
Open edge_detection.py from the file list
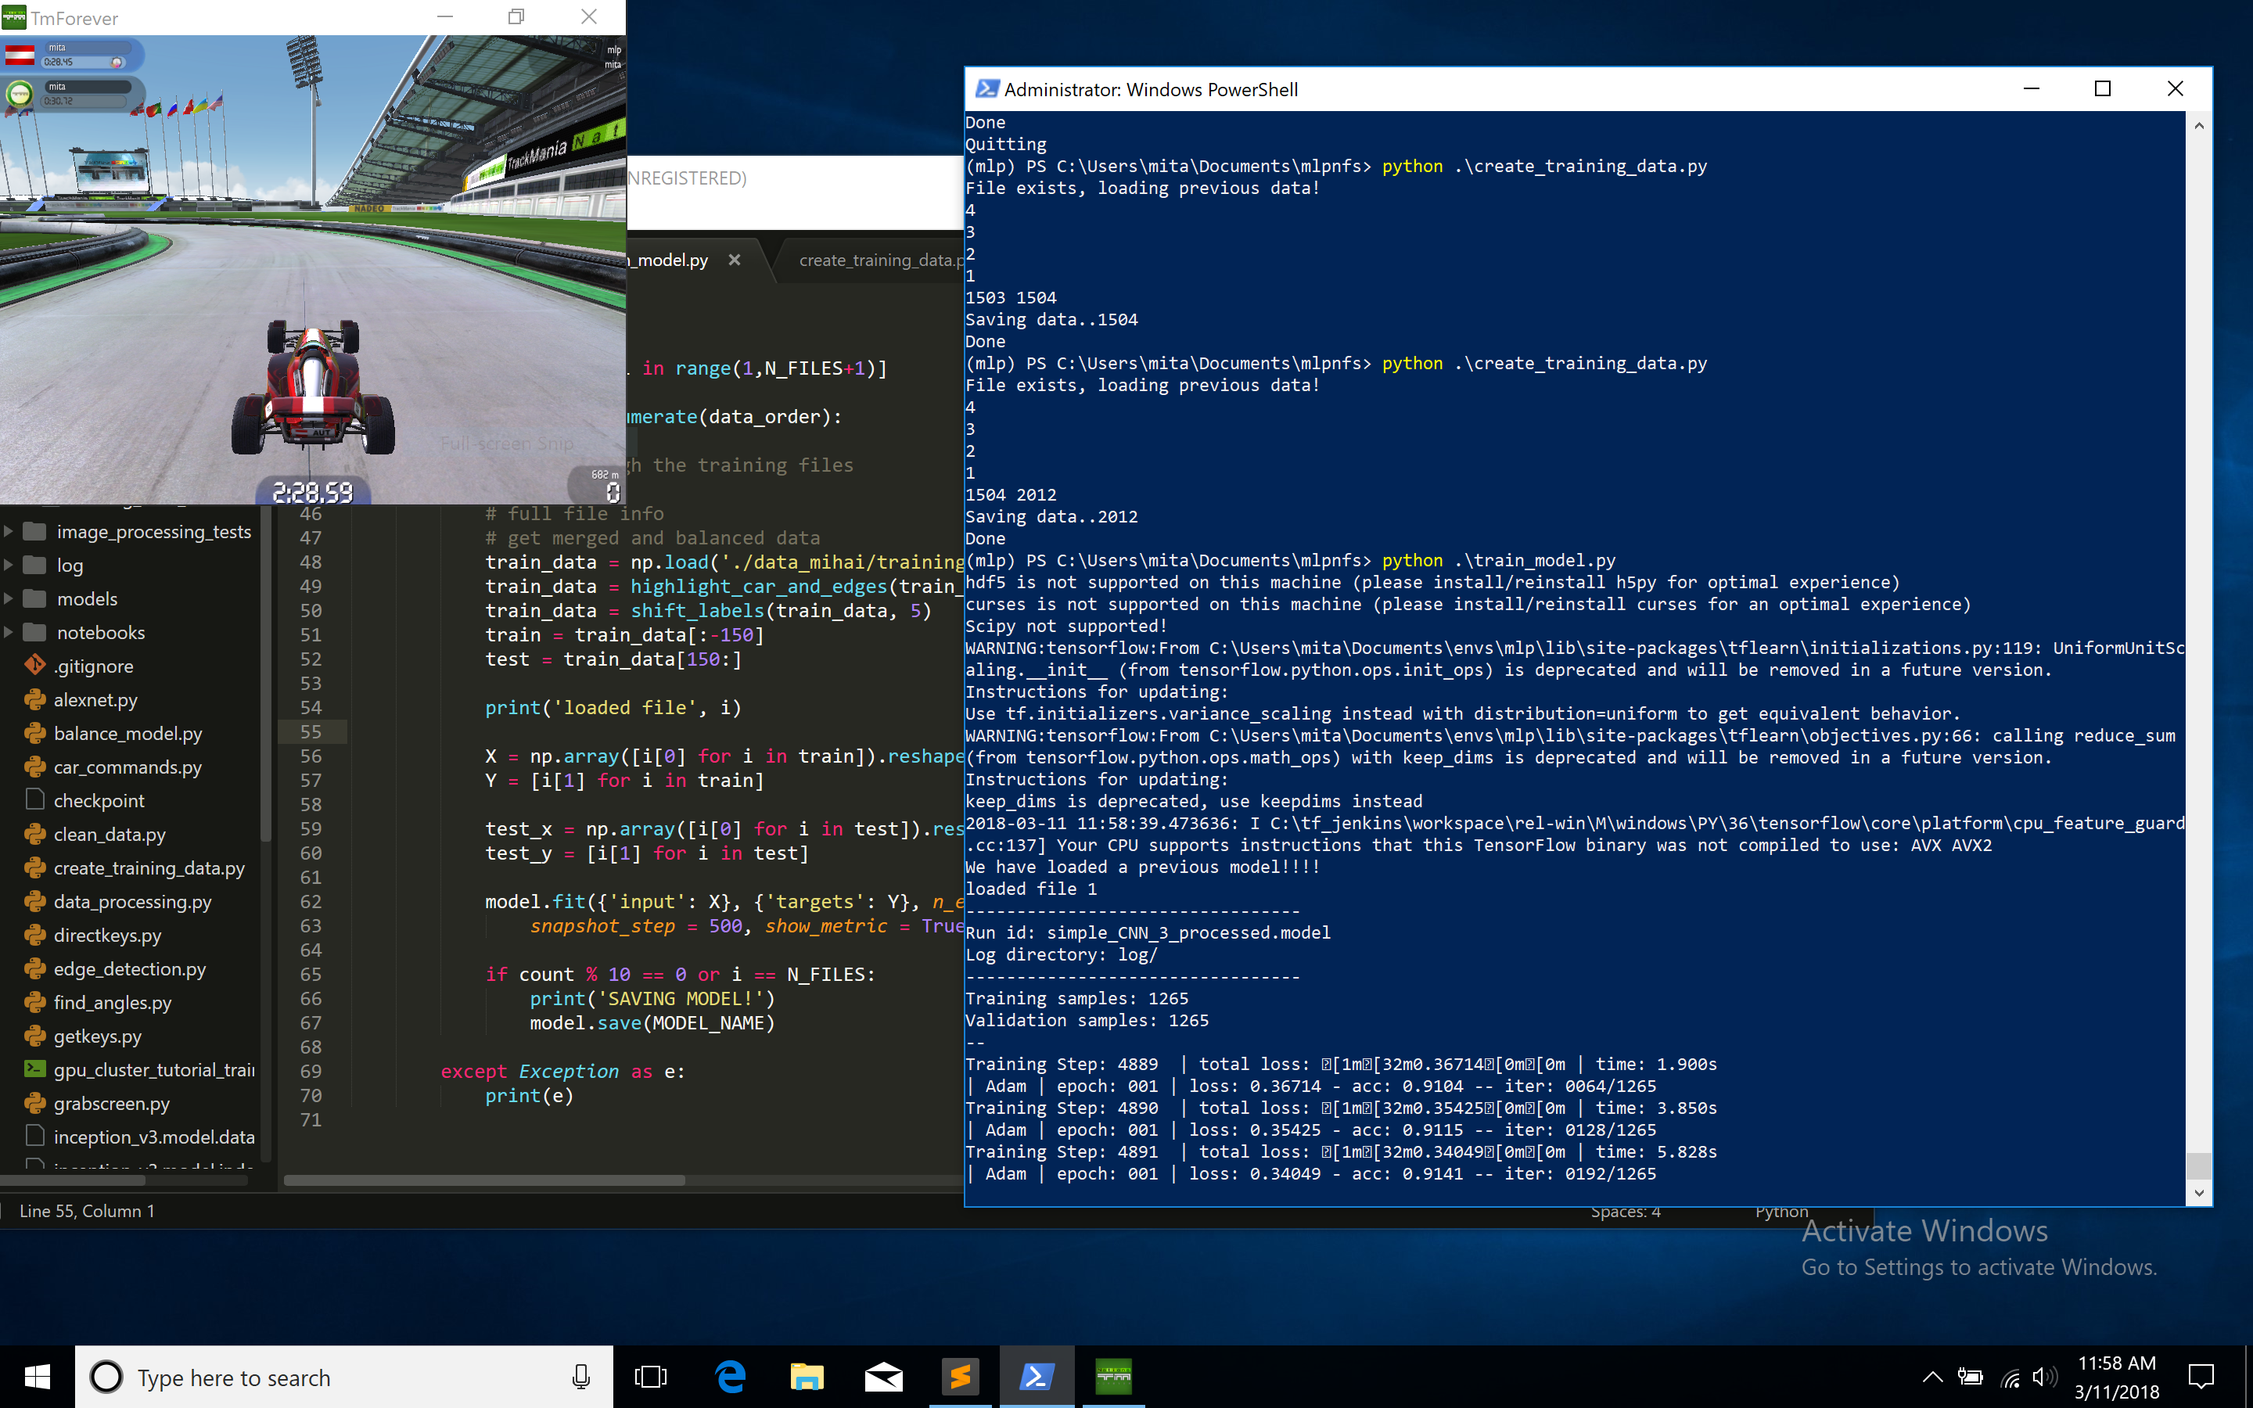pos(129,969)
